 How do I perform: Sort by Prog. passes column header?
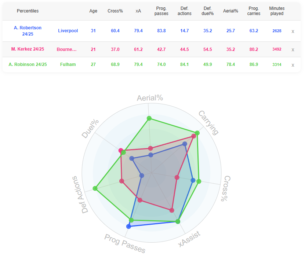click(161, 11)
